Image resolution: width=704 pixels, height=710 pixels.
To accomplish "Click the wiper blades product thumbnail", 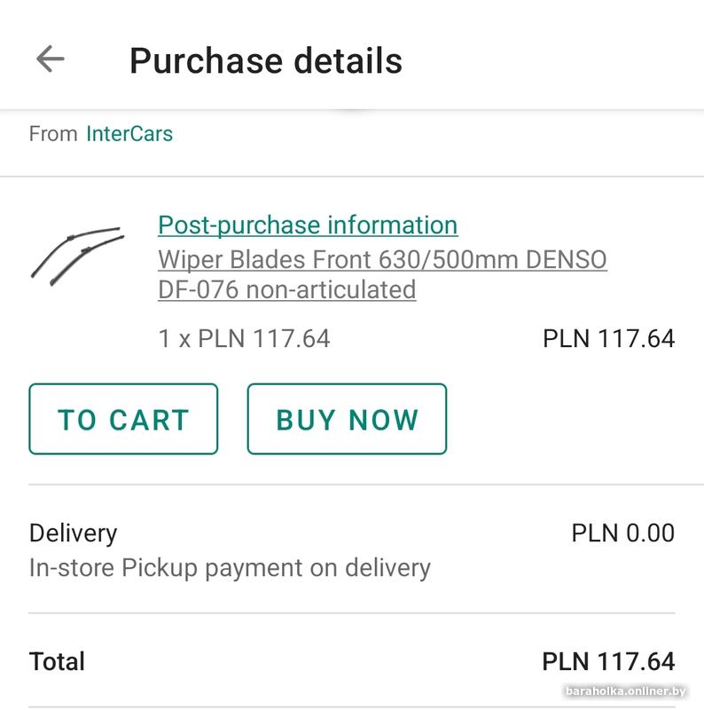I will [77, 253].
